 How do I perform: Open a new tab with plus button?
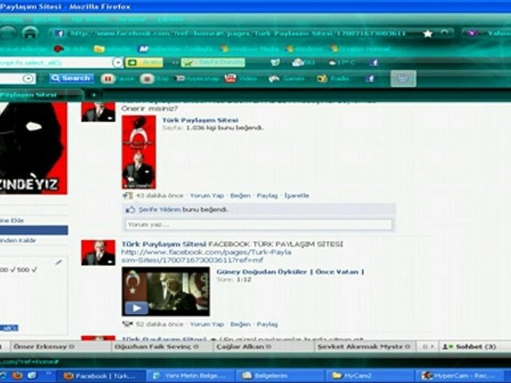click(x=94, y=95)
